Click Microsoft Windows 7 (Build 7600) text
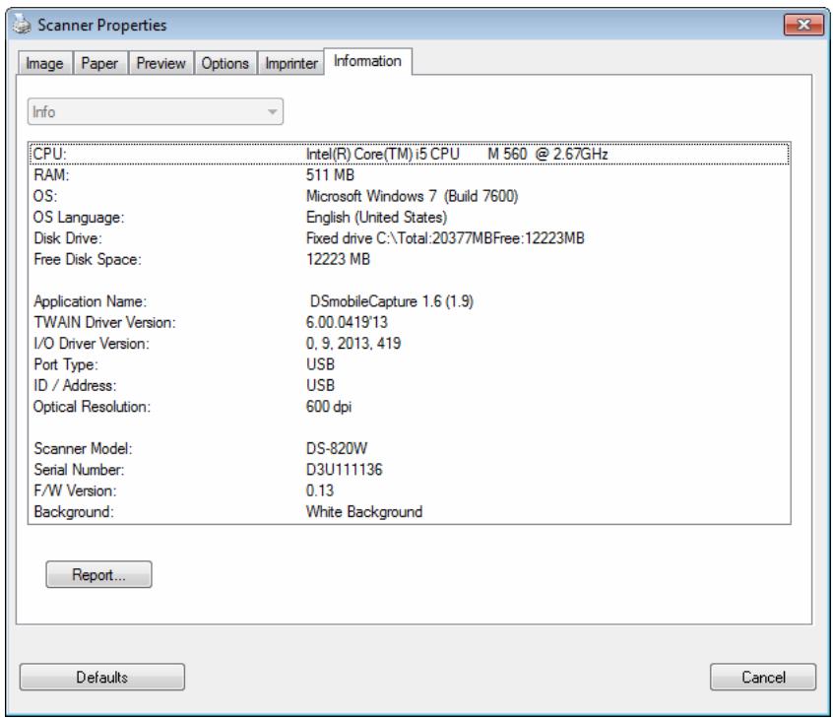Screen dimensions: 833x718 [x=413, y=196]
